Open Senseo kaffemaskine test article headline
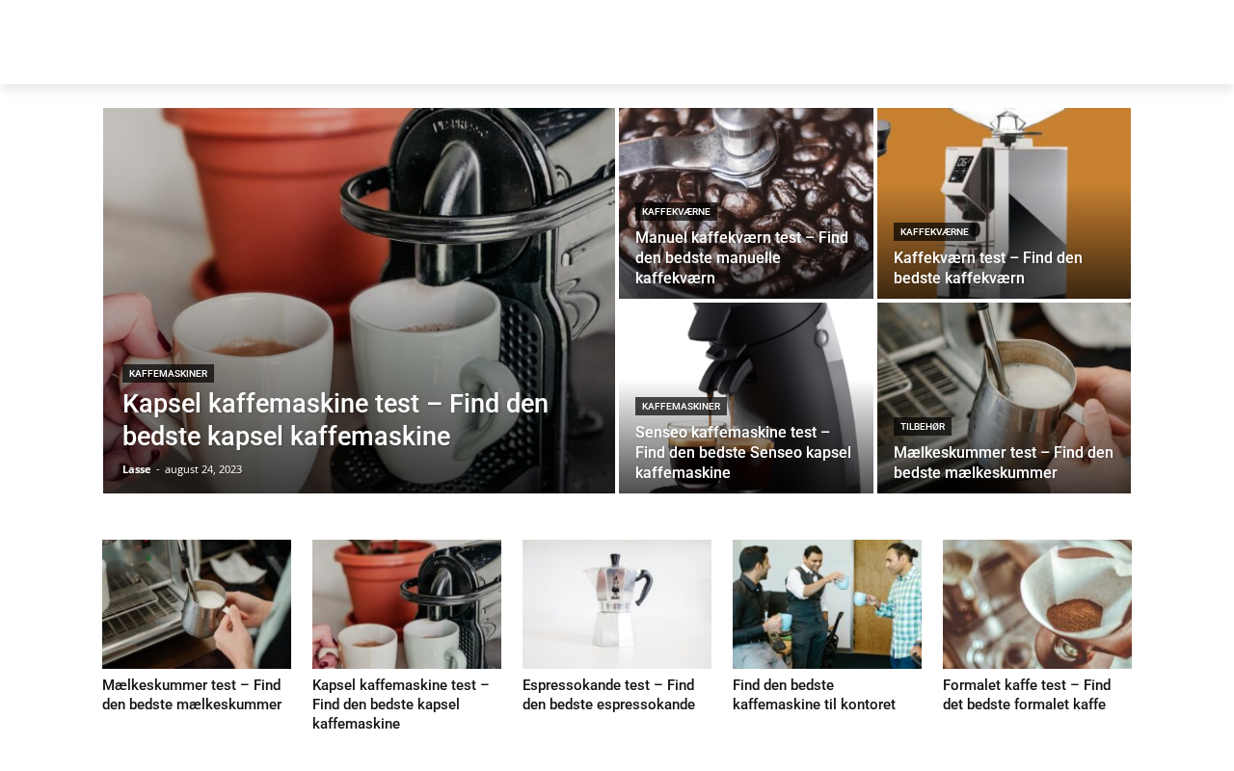Screen dimensions: 1234x771 coord(743,453)
